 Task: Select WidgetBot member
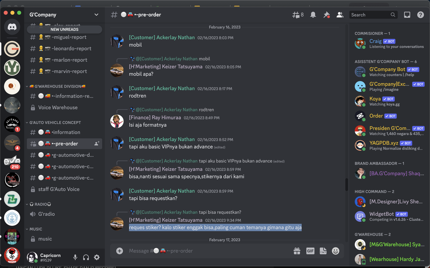[x=390, y=216]
